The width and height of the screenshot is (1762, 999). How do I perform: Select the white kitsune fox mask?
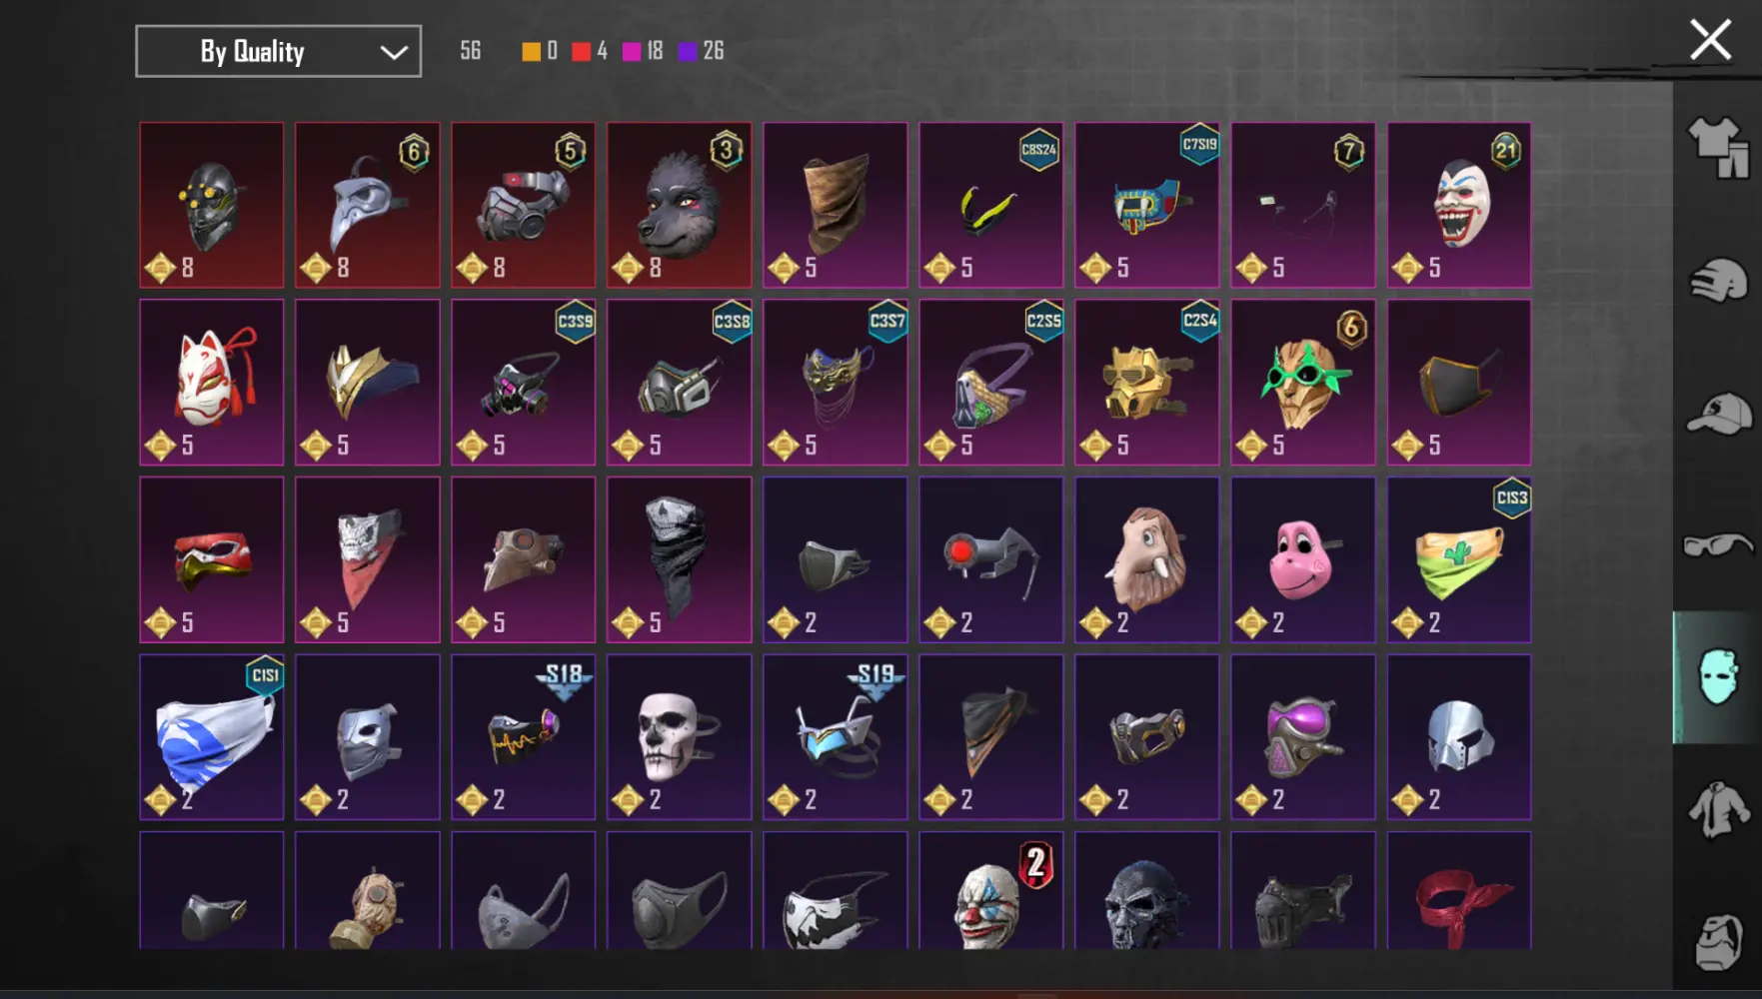(212, 382)
